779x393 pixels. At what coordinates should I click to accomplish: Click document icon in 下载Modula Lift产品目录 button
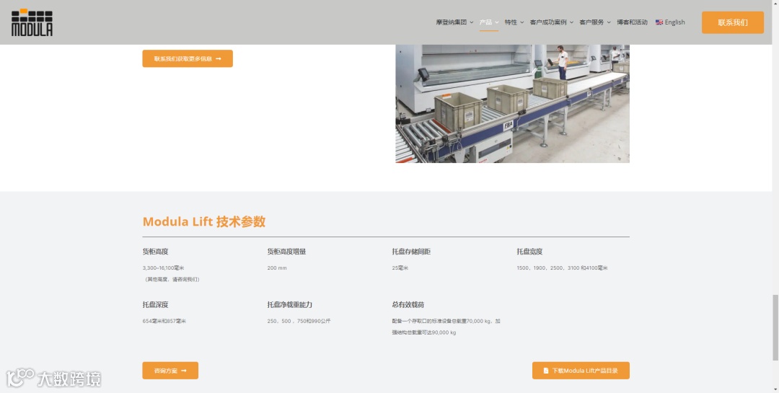click(x=545, y=371)
